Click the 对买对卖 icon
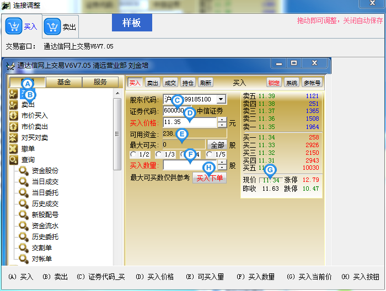Screen dimensions: 386x291 click(x=13, y=138)
